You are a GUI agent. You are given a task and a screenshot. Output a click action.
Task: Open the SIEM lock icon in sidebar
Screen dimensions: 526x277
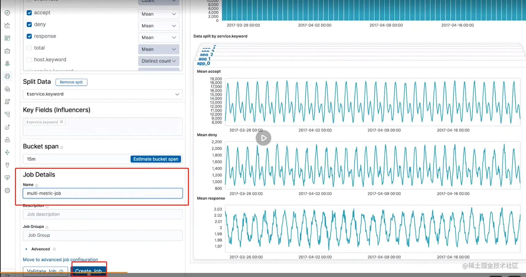[7, 140]
